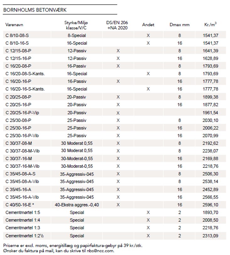
Task: Click the BORNHOLMS BETONVÆRK heading
Action: 35,10
